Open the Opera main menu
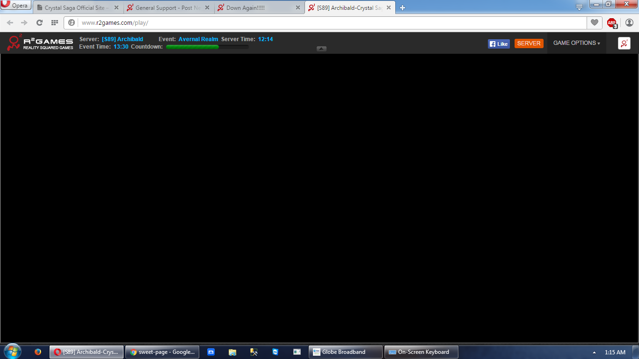 point(16,6)
